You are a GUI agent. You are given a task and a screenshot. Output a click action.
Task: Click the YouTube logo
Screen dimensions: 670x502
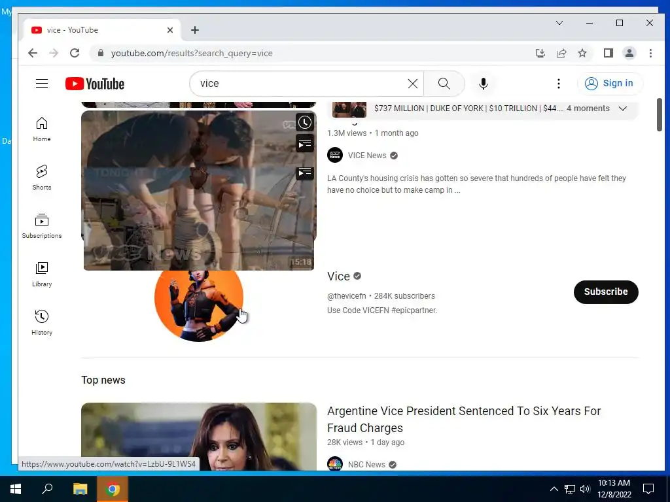click(95, 84)
